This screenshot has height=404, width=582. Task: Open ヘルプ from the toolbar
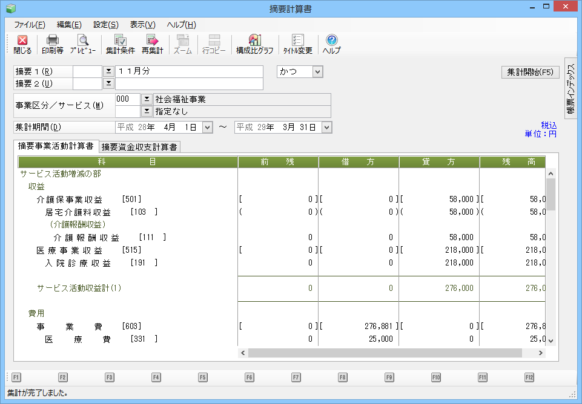pos(331,45)
